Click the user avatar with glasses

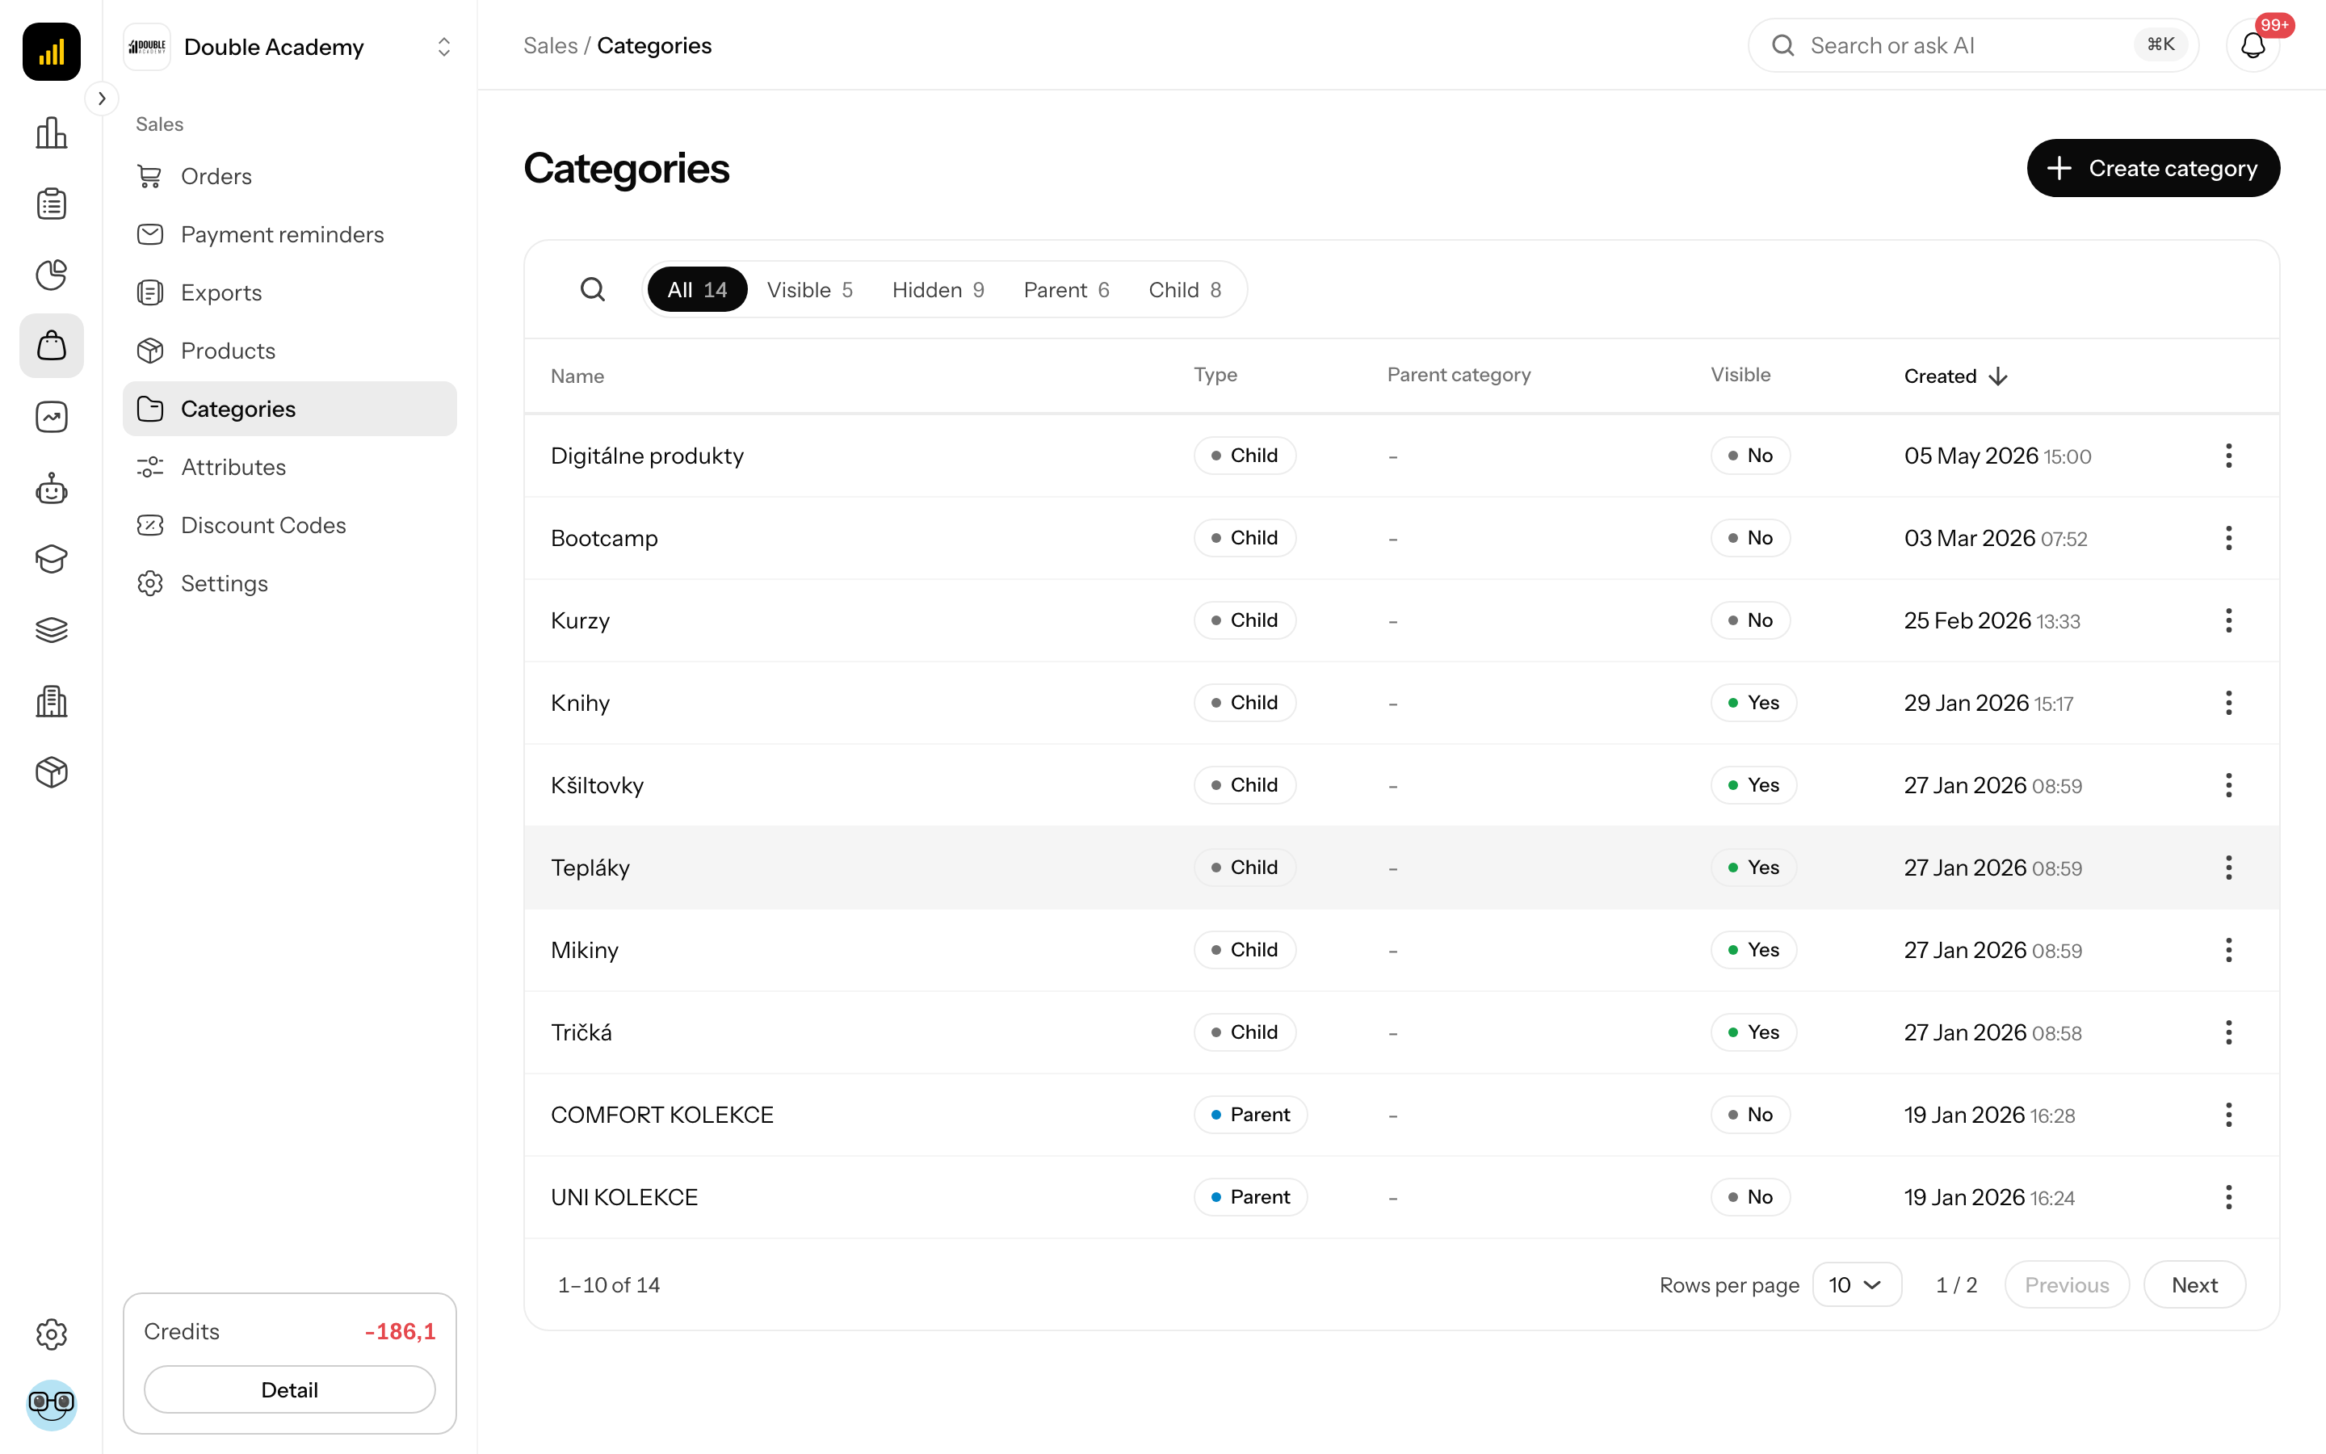click(x=51, y=1404)
